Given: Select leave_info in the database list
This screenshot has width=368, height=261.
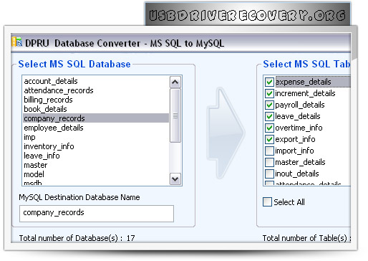Looking at the screenshot, I should [x=42, y=156].
